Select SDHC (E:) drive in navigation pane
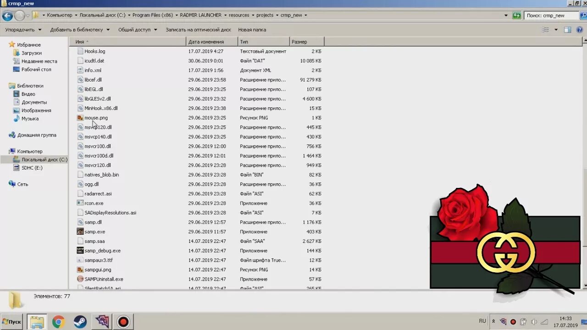This screenshot has height=330, width=587. [32, 168]
